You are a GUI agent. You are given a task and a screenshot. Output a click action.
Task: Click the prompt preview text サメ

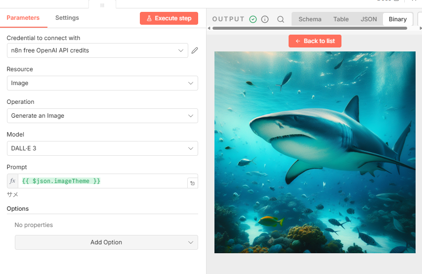[x=12, y=194]
